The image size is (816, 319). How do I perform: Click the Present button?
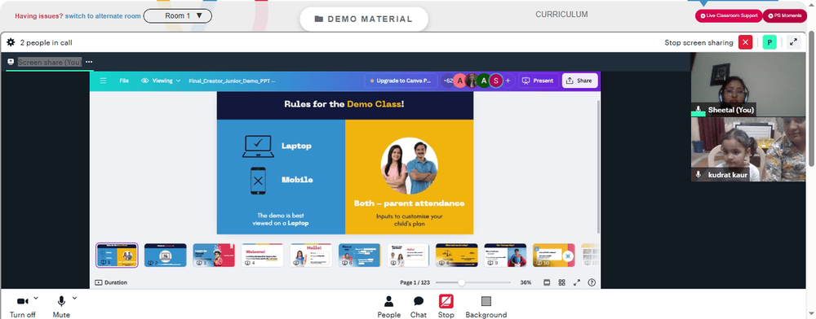click(x=538, y=81)
